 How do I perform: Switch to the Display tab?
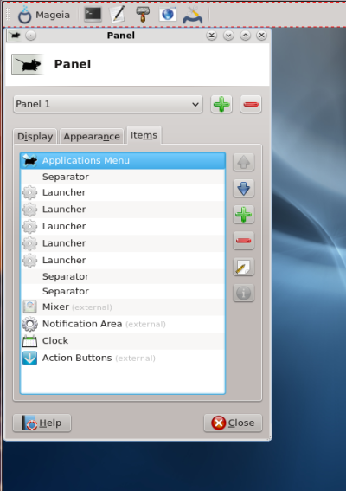tap(35, 137)
